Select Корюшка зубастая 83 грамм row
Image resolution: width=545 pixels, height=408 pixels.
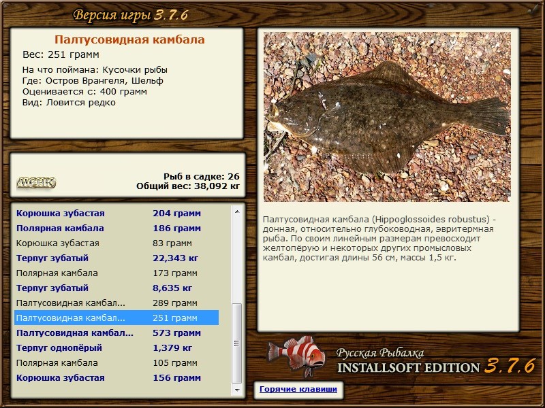[x=116, y=243]
